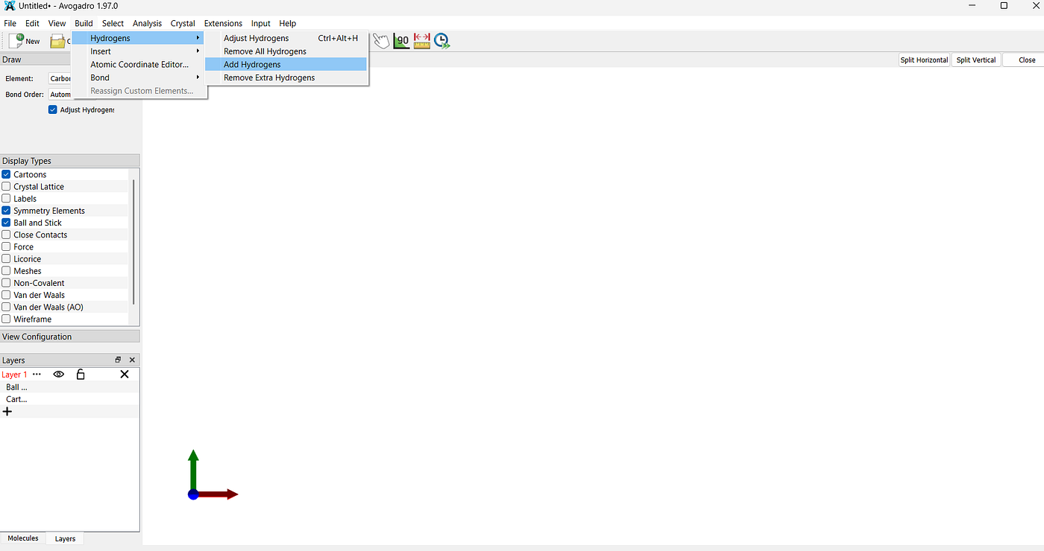The width and height of the screenshot is (1044, 551).
Task: Open the Extensions menu
Action: click(x=223, y=23)
